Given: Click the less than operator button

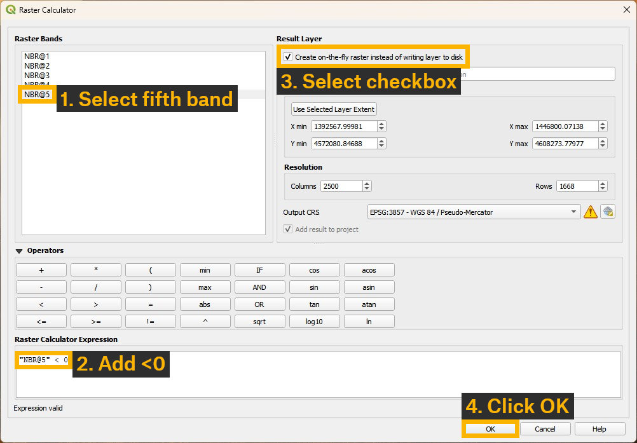Looking at the screenshot, I should pyautogui.click(x=41, y=304).
